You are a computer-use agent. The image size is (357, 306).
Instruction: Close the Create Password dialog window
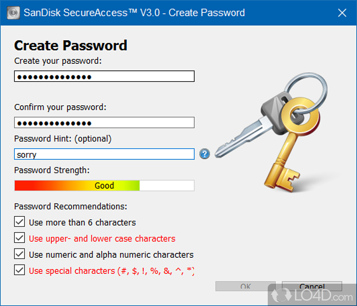coord(342,12)
